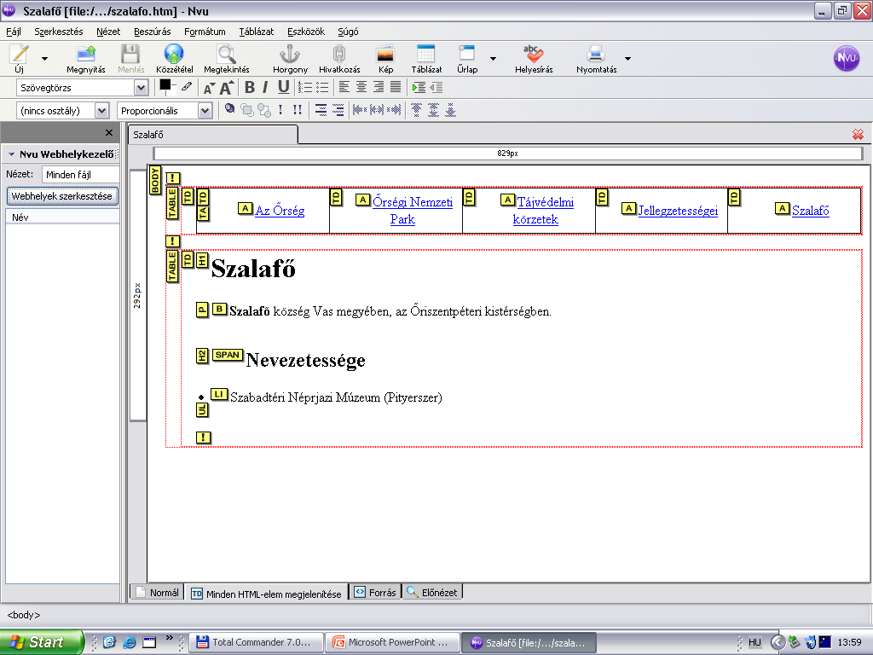Toggle right text alignment
Viewport: 873px width, 655px height.
coord(379,87)
